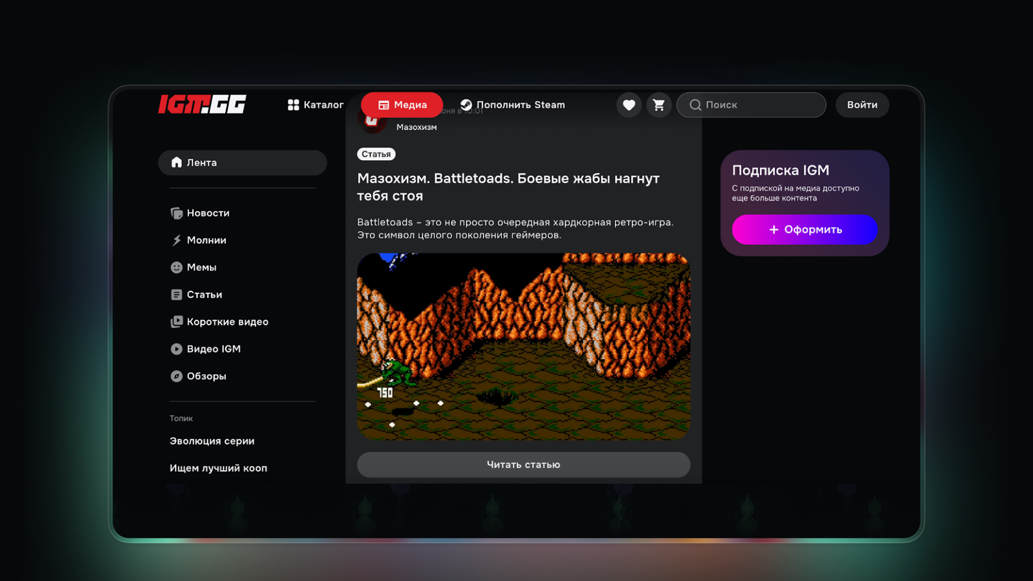Open Обзоры reviews section

[x=206, y=376]
